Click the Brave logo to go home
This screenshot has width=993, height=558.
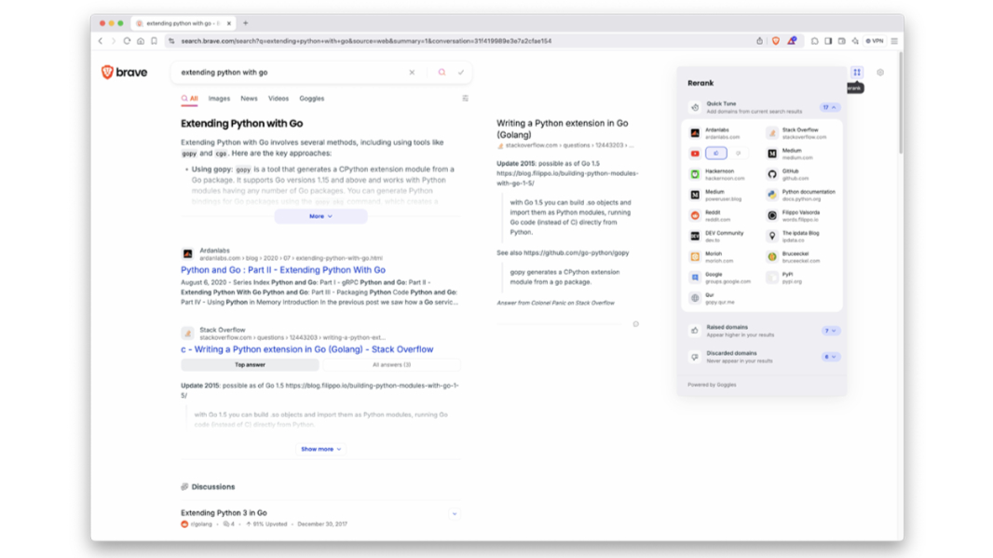coord(124,73)
